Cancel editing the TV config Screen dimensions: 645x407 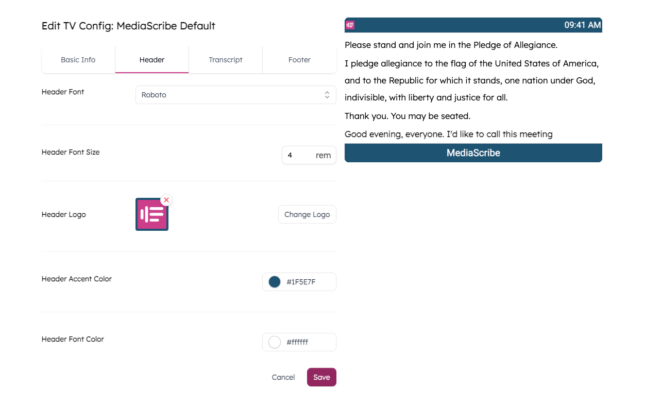click(283, 377)
